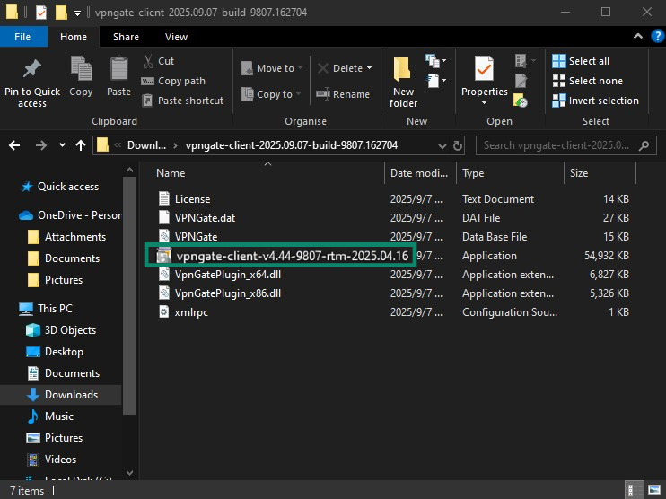This screenshot has width=666, height=499.
Task: Click Invert selection
Action: (x=595, y=101)
